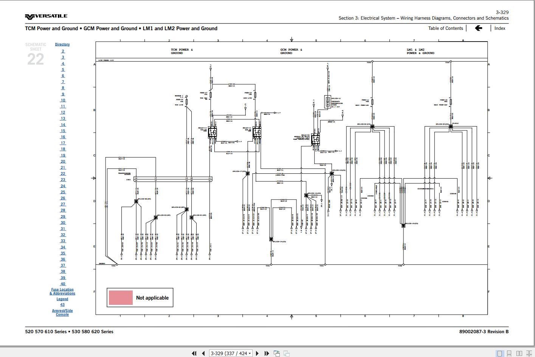Open schematic sheet 4

pyautogui.click(x=63, y=63)
